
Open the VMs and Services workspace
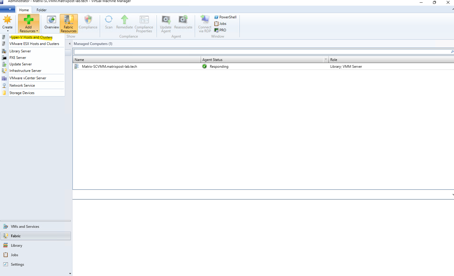coord(36,227)
